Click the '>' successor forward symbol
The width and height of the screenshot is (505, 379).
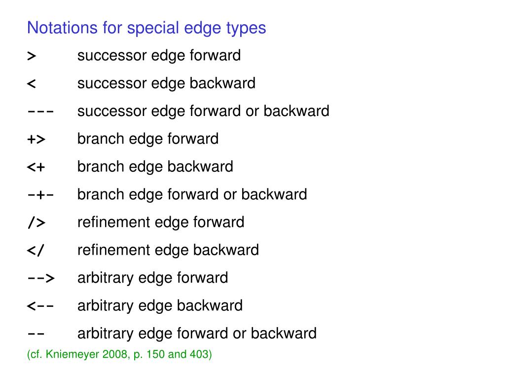click(x=32, y=56)
